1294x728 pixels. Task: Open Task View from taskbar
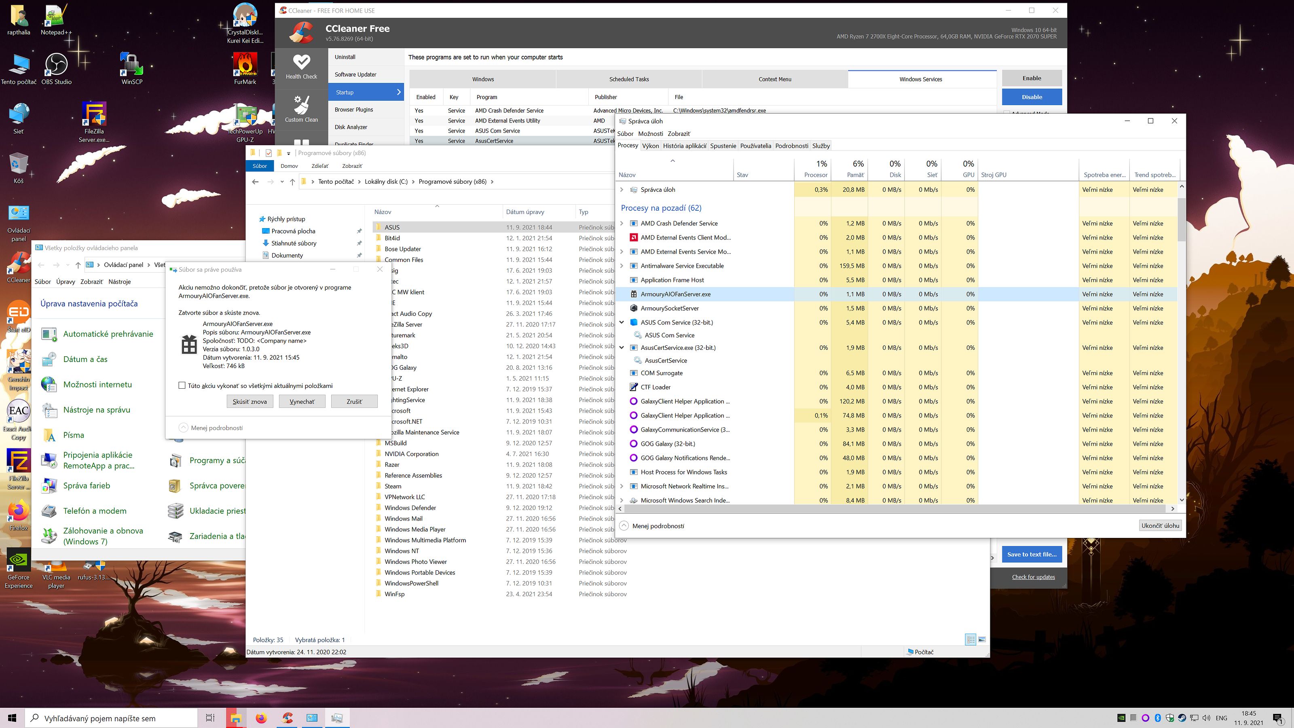210,718
